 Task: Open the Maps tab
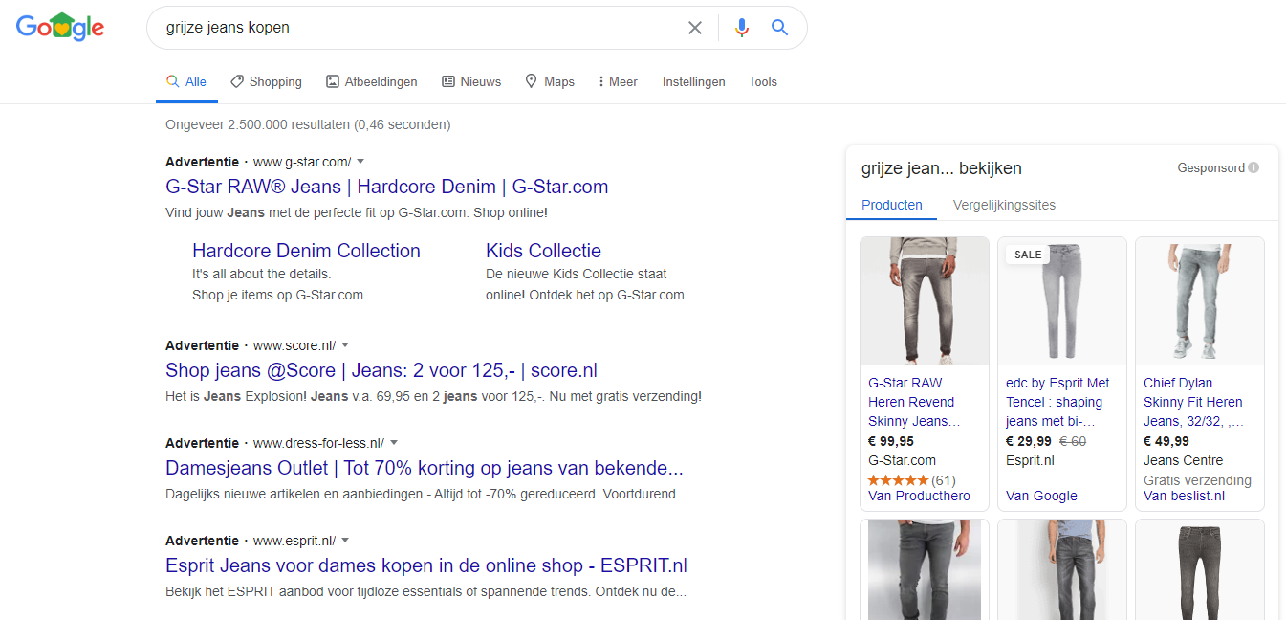click(550, 82)
